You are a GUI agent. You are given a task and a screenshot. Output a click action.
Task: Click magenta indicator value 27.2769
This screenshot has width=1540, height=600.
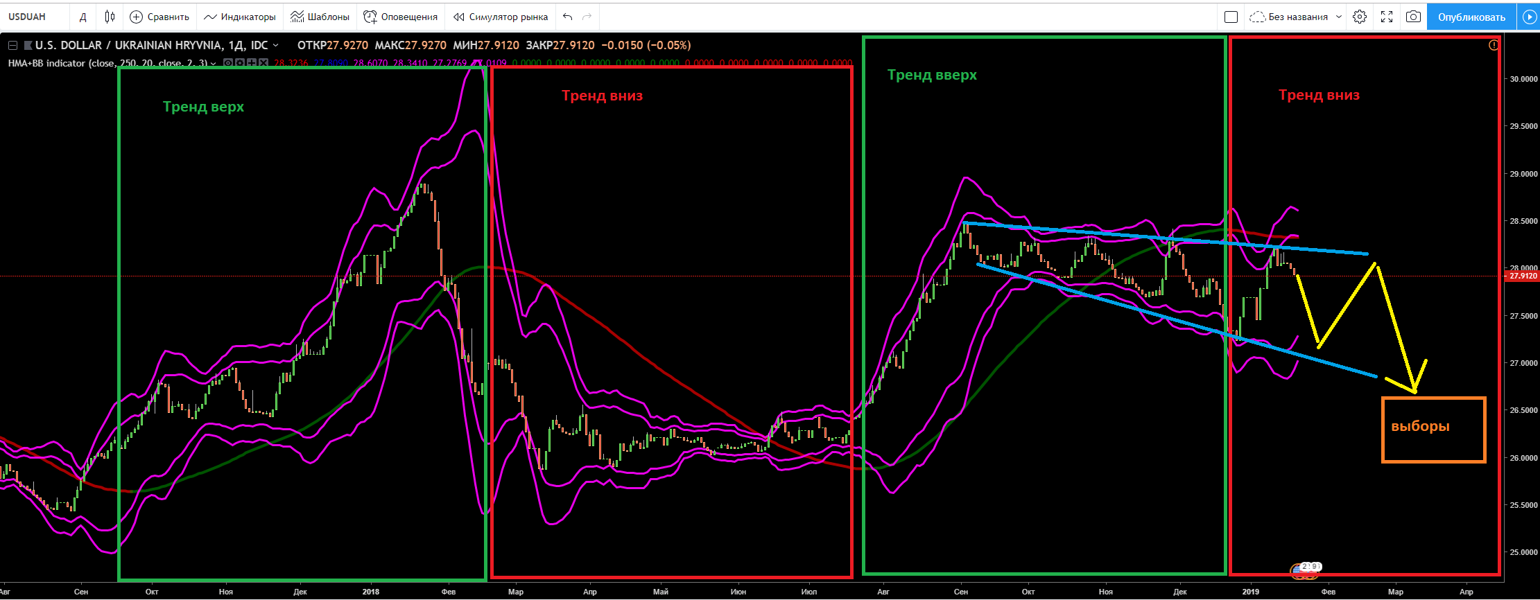click(x=449, y=63)
